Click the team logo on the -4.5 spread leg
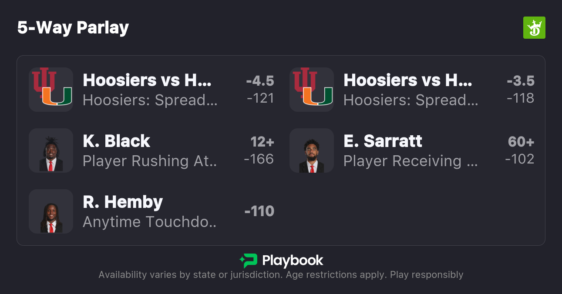The height and width of the screenshot is (294, 562). coord(50,90)
